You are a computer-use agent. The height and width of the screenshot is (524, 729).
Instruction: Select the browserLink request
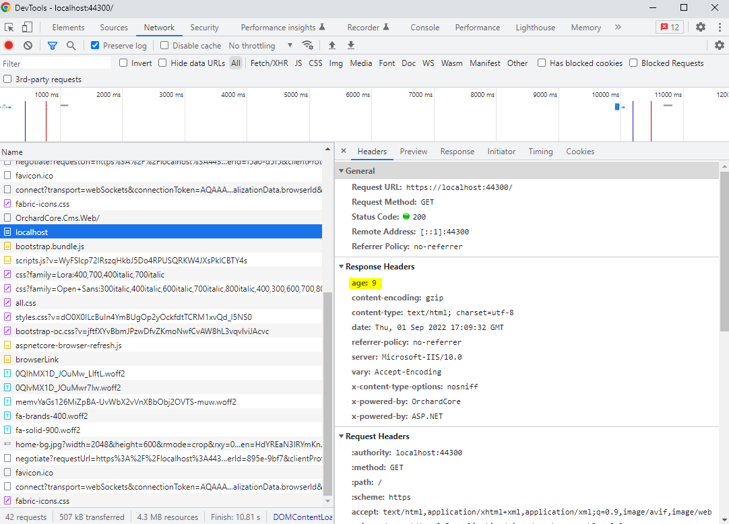(x=161, y=360)
